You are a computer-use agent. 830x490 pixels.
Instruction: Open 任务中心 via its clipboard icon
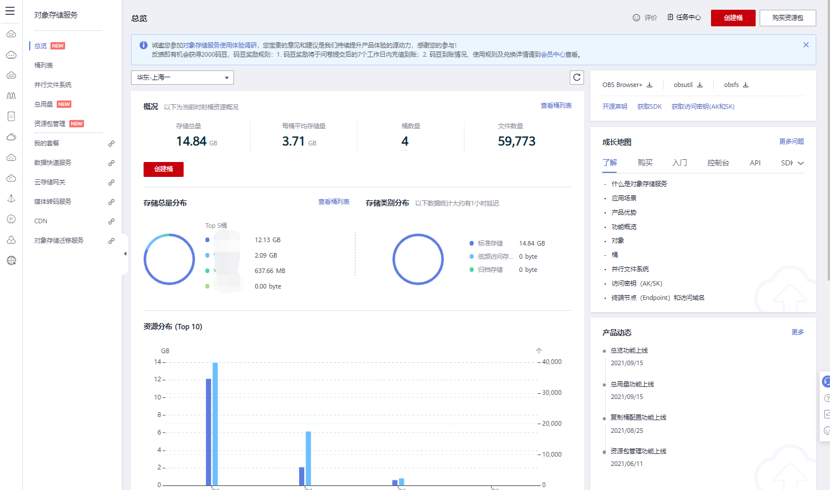(670, 17)
